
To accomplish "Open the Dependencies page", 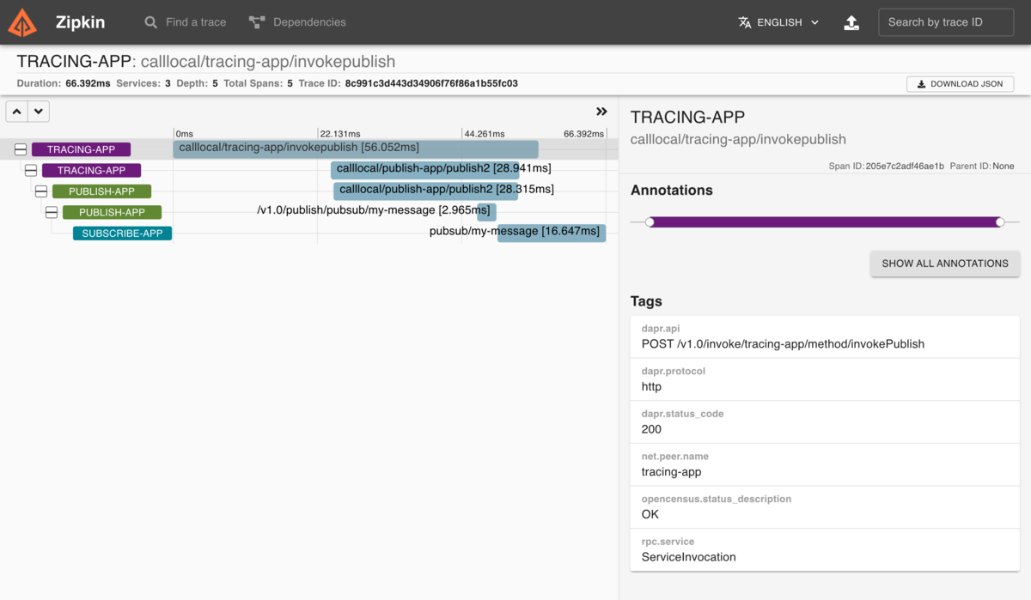I will pyautogui.click(x=297, y=22).
